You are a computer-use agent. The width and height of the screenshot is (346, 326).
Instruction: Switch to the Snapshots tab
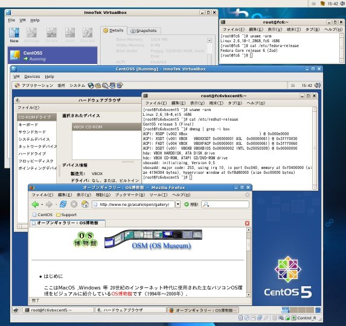coord(144,31)
